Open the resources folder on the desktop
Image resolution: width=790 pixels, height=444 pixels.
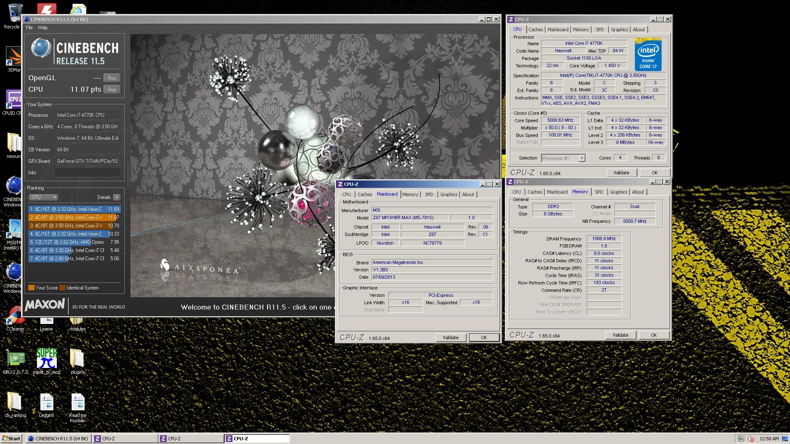[13, 145]
